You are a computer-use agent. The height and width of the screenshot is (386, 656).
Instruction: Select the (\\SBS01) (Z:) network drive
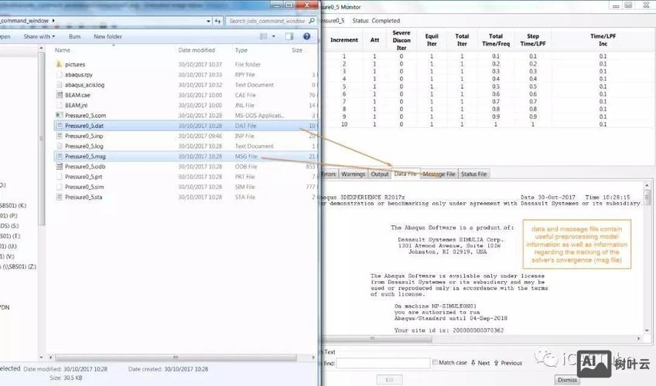click(x=19, y=266)
